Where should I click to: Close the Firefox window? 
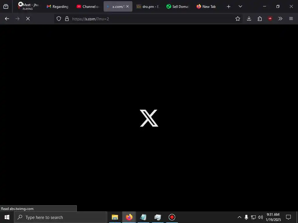[x=291, y=6]
